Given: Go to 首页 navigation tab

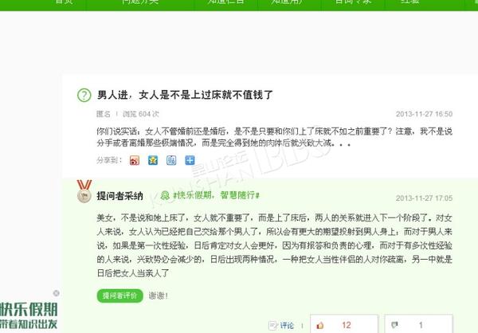Looking at the screenshot, I should (65, 2).
